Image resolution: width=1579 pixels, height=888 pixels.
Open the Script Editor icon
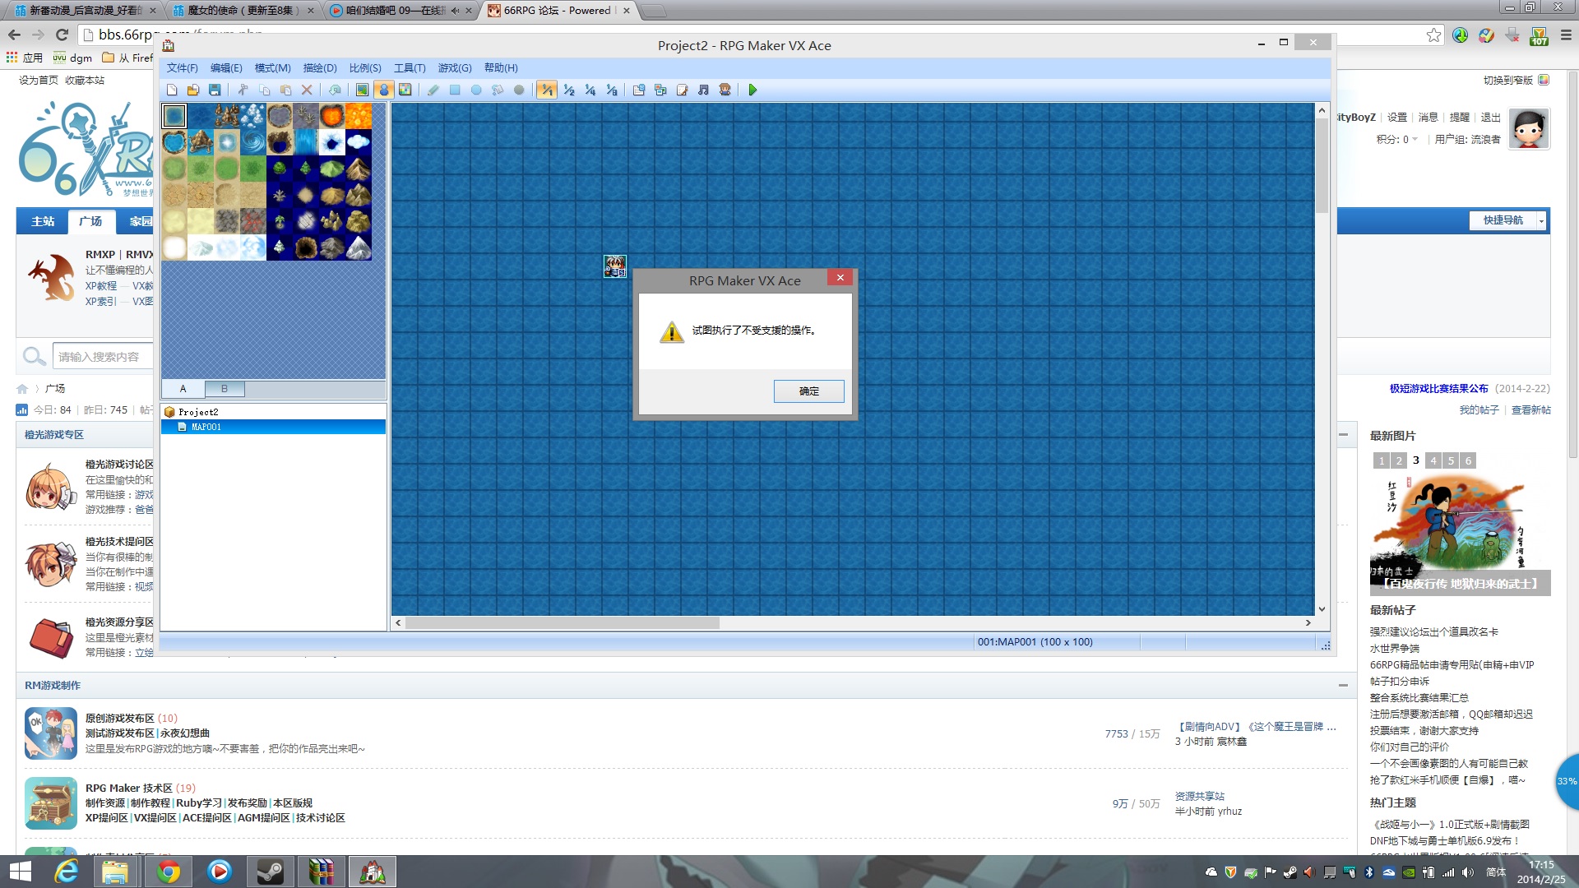(682, 90)
